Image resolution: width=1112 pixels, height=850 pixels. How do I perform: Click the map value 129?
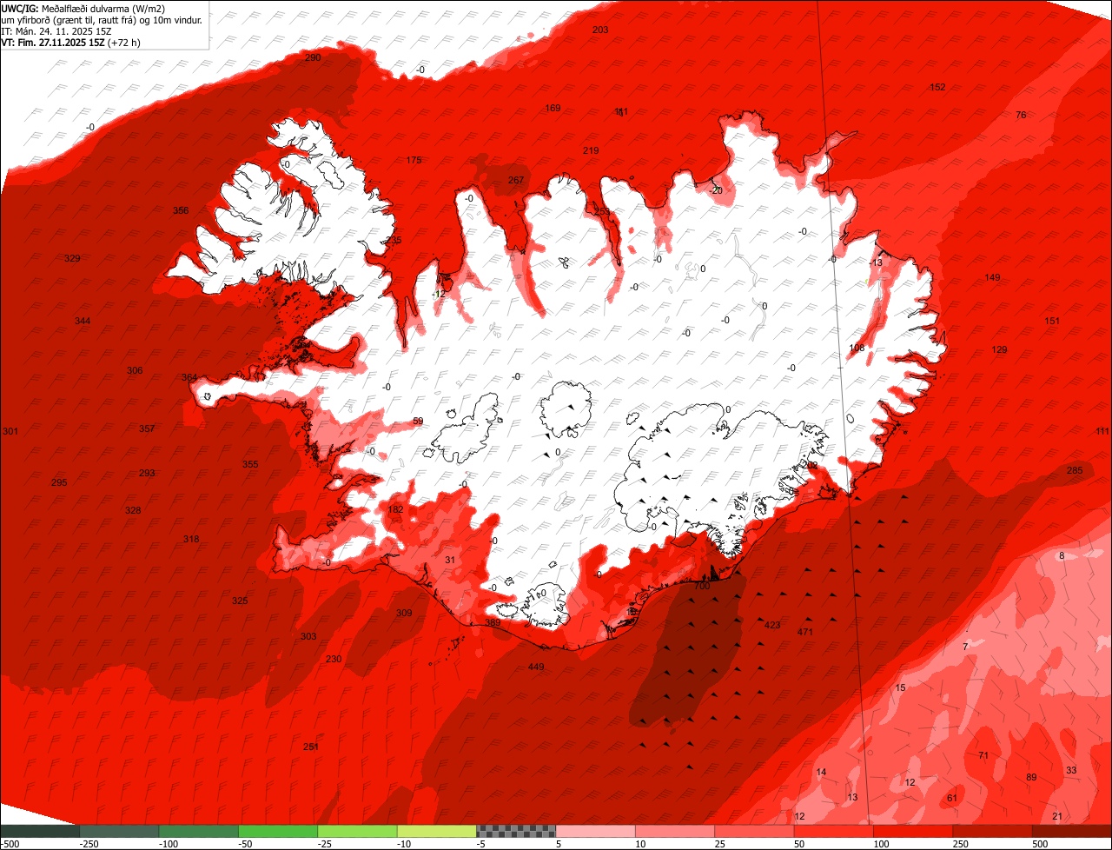(x=999, y=349)
